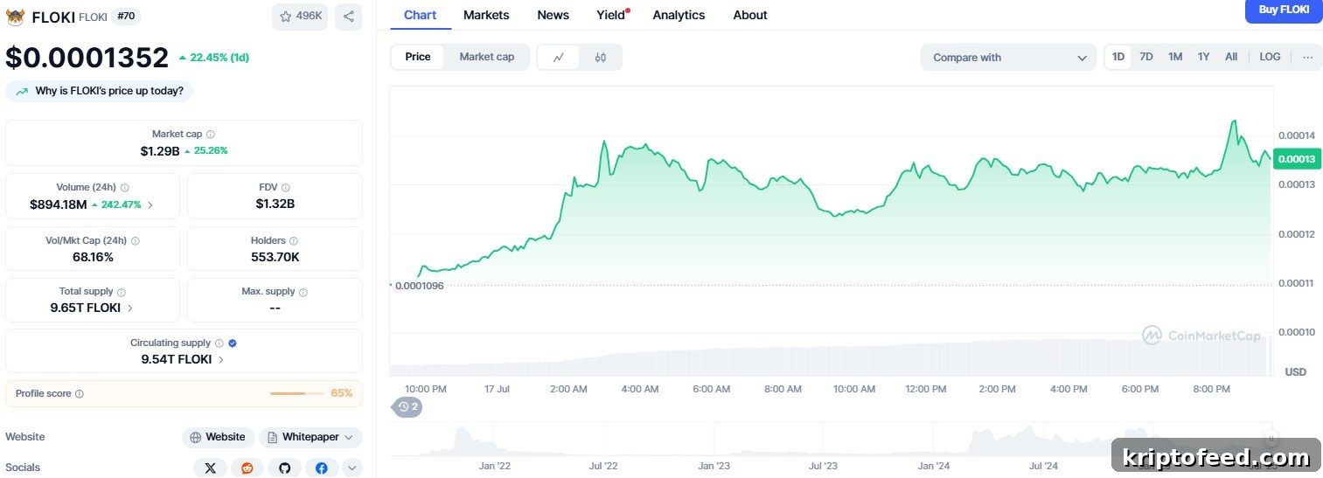Screen dimensions: 1323x478
Task: Click the Volume (24h) info icon
Action: pyautogui.click(x=125, y=188)
